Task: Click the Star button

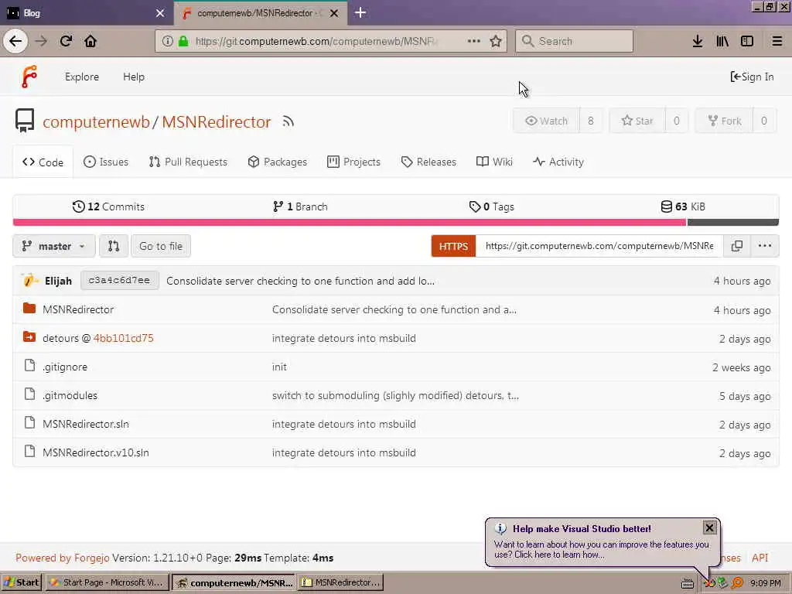Action: pyautogui.click(x=637, y=121)
